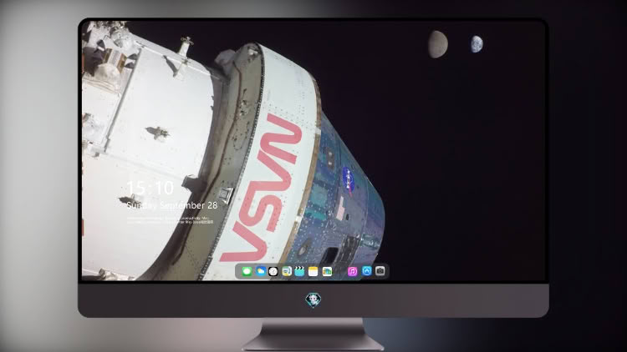
Task: Click the monitor chin logo badge
Action: (313, 299)
